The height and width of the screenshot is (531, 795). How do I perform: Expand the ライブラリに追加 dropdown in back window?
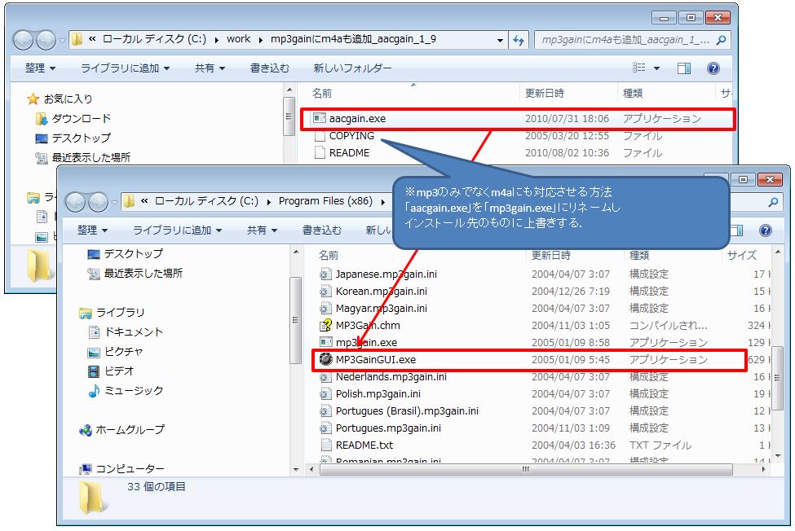point(125,68)
